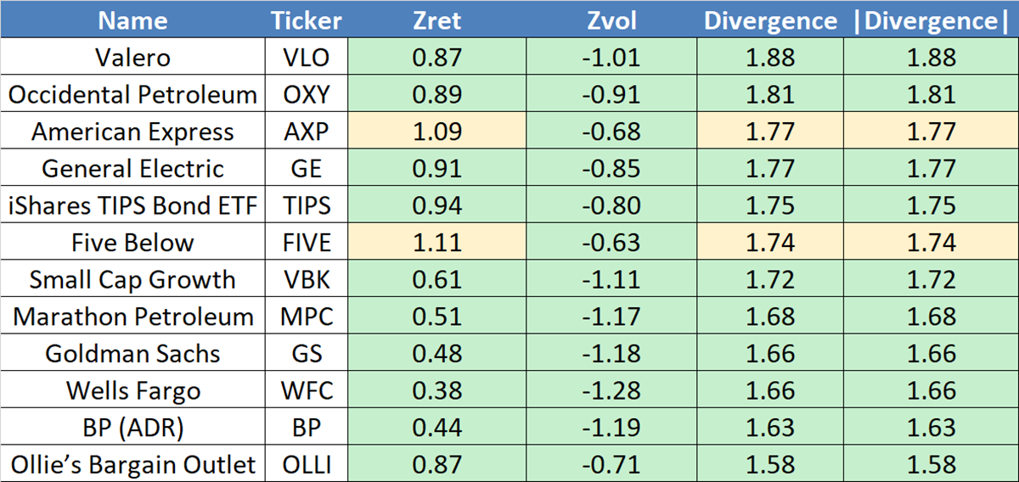Click Five Below Zret value 1.11
The width and height of the screenshot is (1019, 482).
[439, 243]
